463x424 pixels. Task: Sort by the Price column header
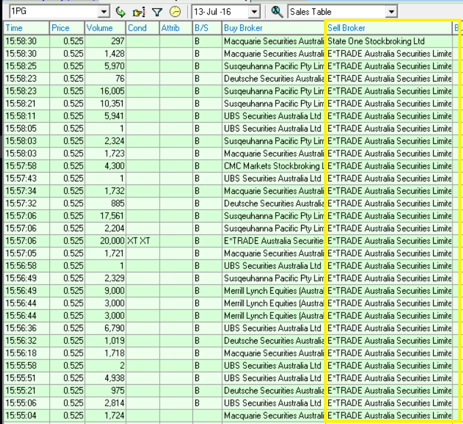(67, 28)
